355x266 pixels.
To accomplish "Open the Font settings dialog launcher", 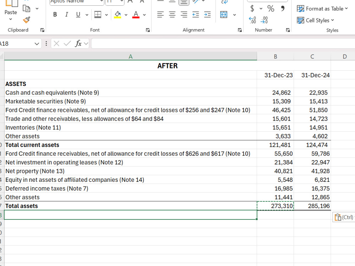I will (148, 30).
